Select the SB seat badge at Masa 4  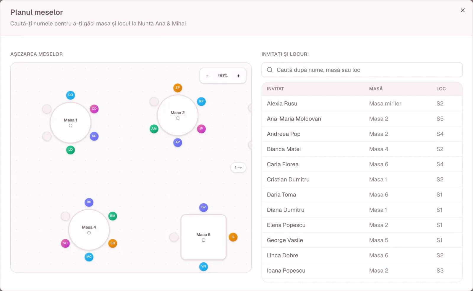pos(113,243)
